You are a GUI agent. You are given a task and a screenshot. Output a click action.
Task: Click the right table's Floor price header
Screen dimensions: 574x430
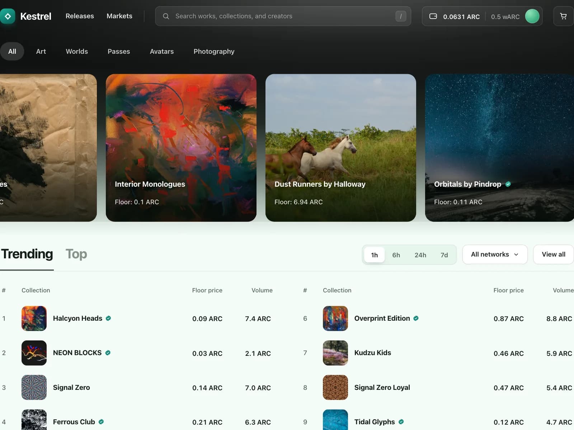click(x=508, y=290)
